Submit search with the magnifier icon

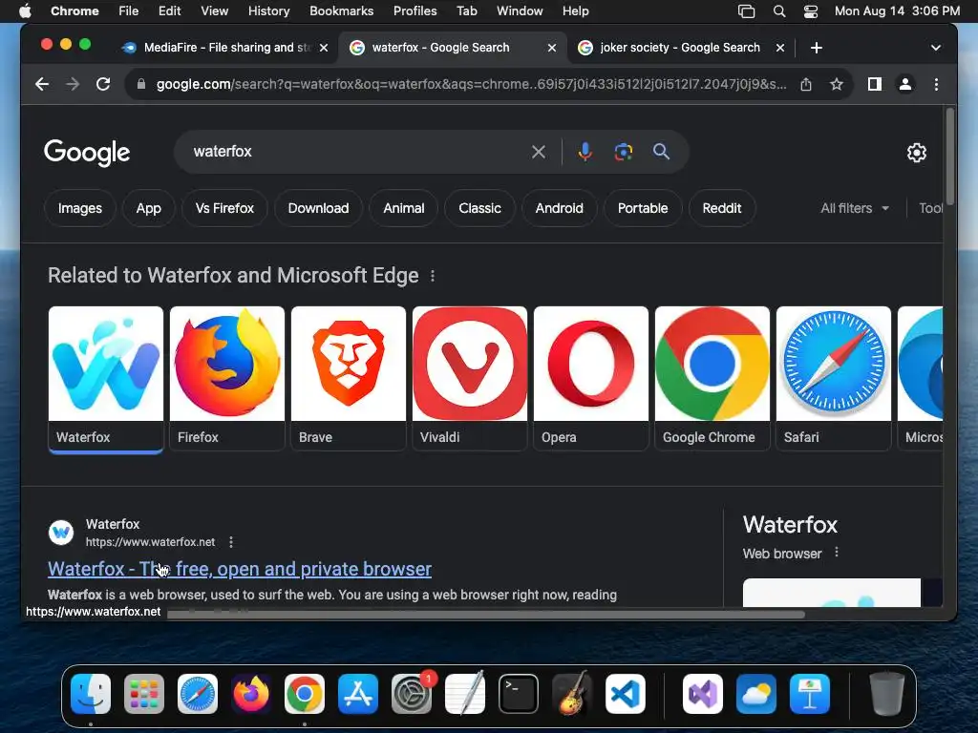[661, 152]
